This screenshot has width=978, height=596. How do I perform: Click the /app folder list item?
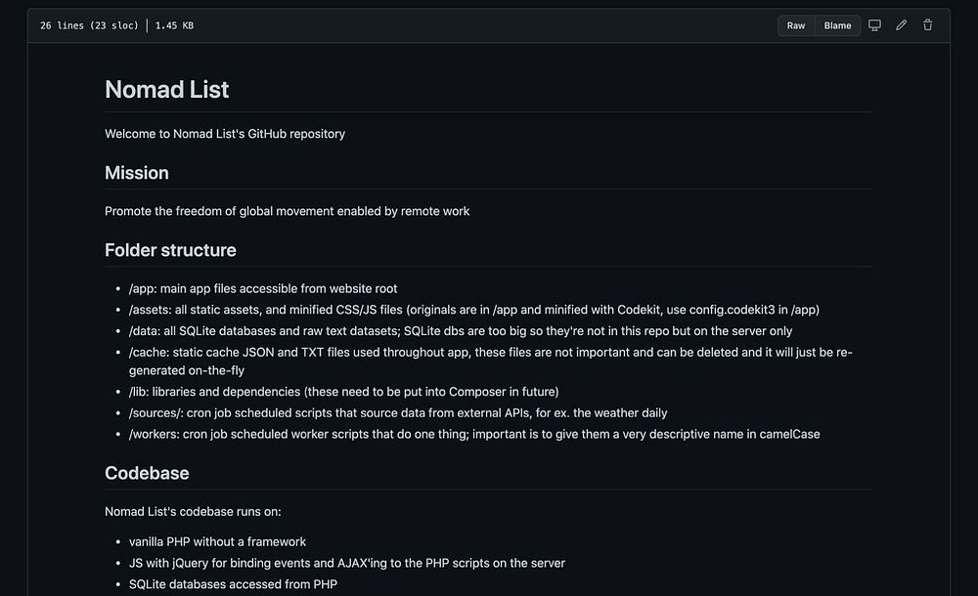point(263,289)
